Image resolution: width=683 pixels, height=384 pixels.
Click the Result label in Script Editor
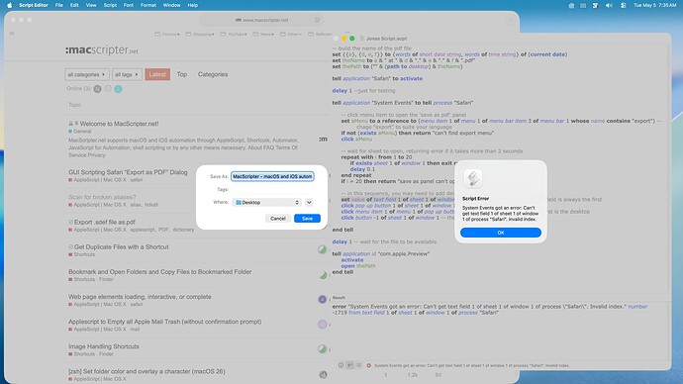[339, 298]
